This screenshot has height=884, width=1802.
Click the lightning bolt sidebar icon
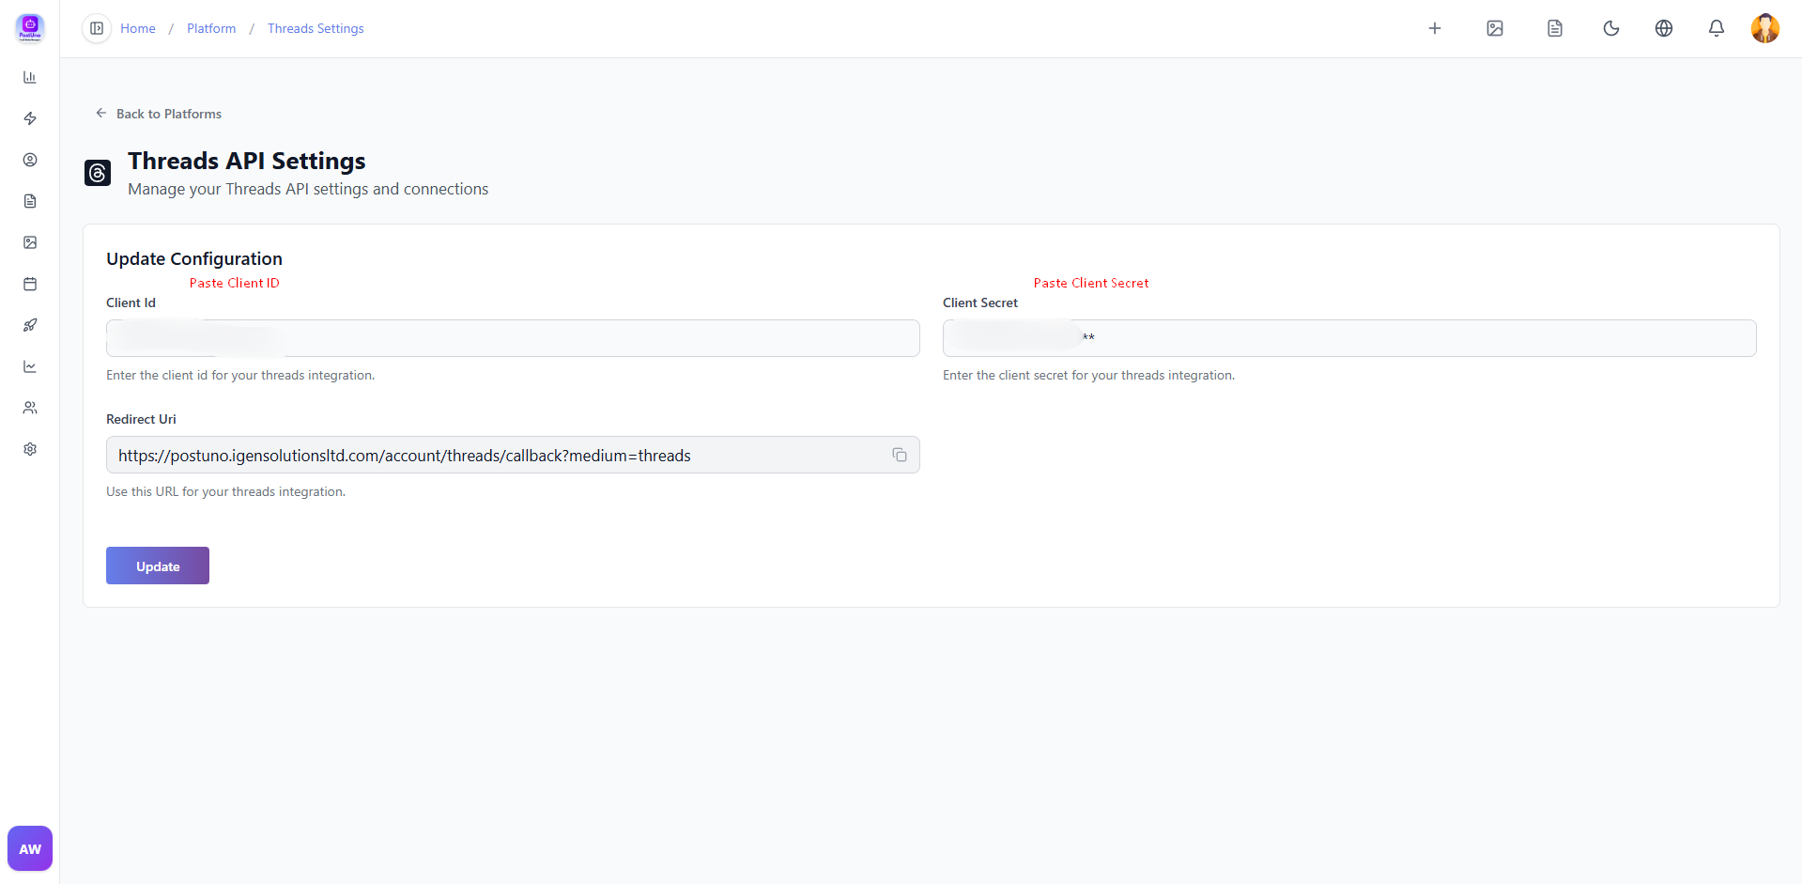click(30, 118)
